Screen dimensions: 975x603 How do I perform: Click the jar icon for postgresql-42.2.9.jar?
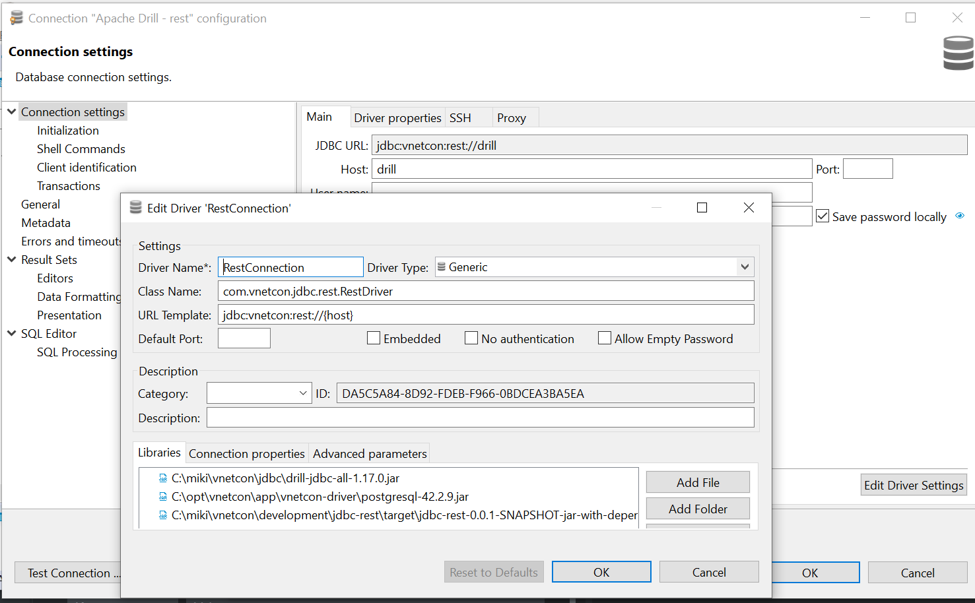coord(163,497)
